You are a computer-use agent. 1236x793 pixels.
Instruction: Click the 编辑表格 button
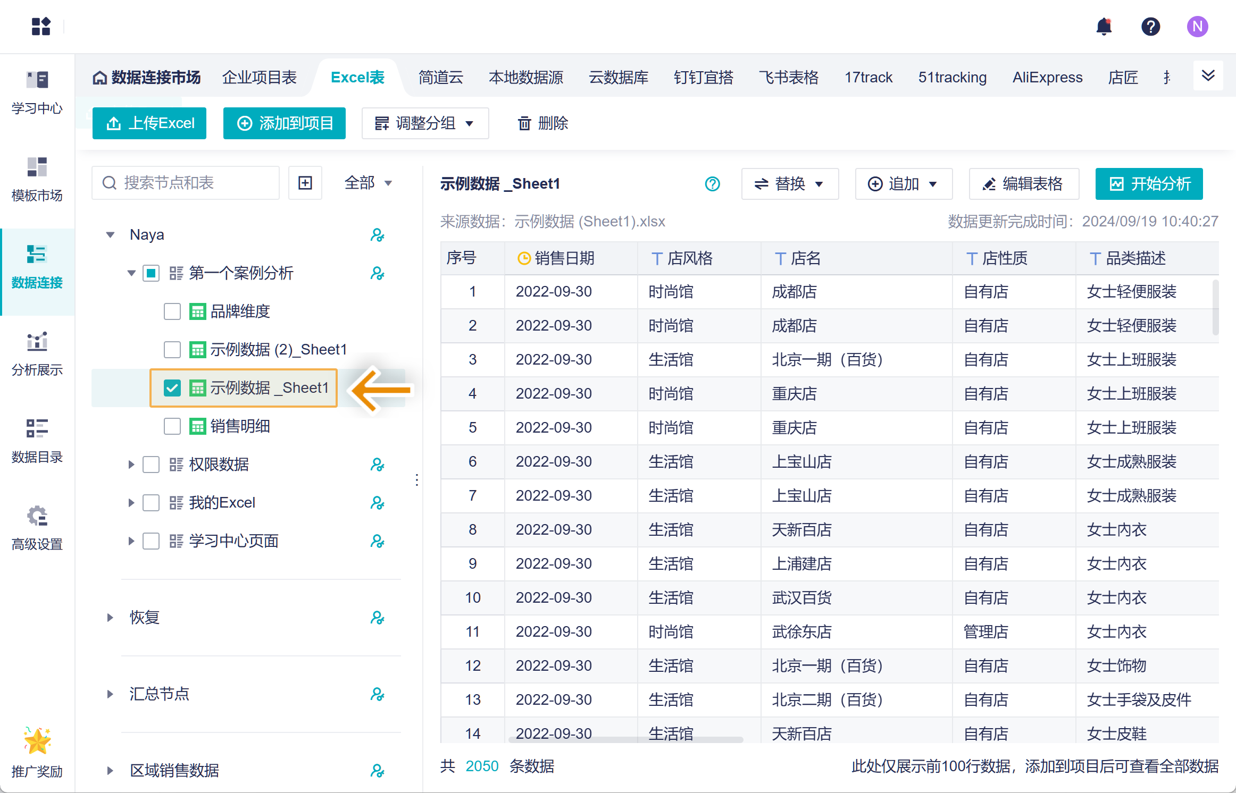point(1024,184)
